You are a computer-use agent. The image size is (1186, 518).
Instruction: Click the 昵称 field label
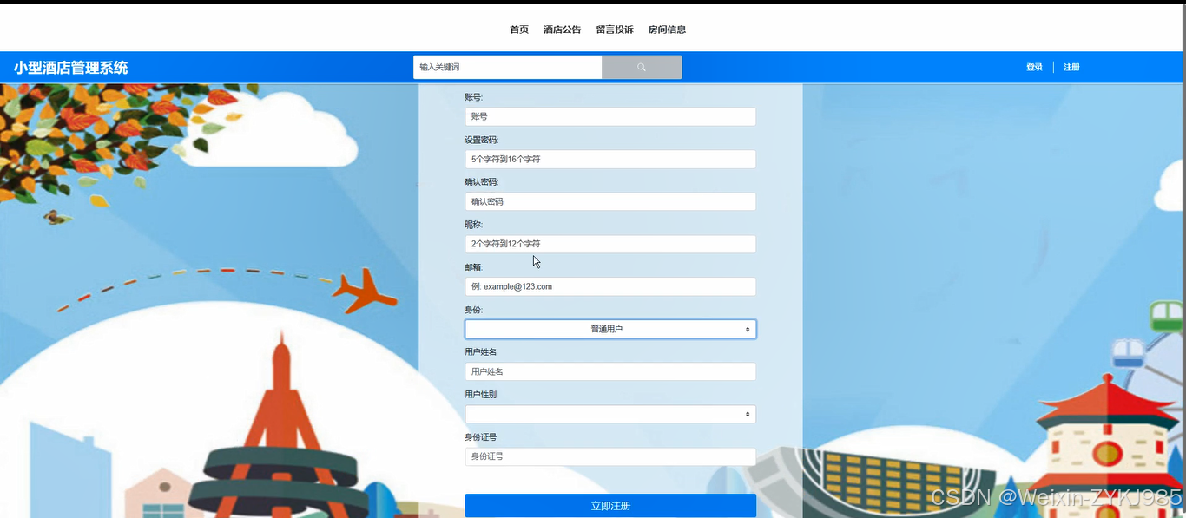474,225
